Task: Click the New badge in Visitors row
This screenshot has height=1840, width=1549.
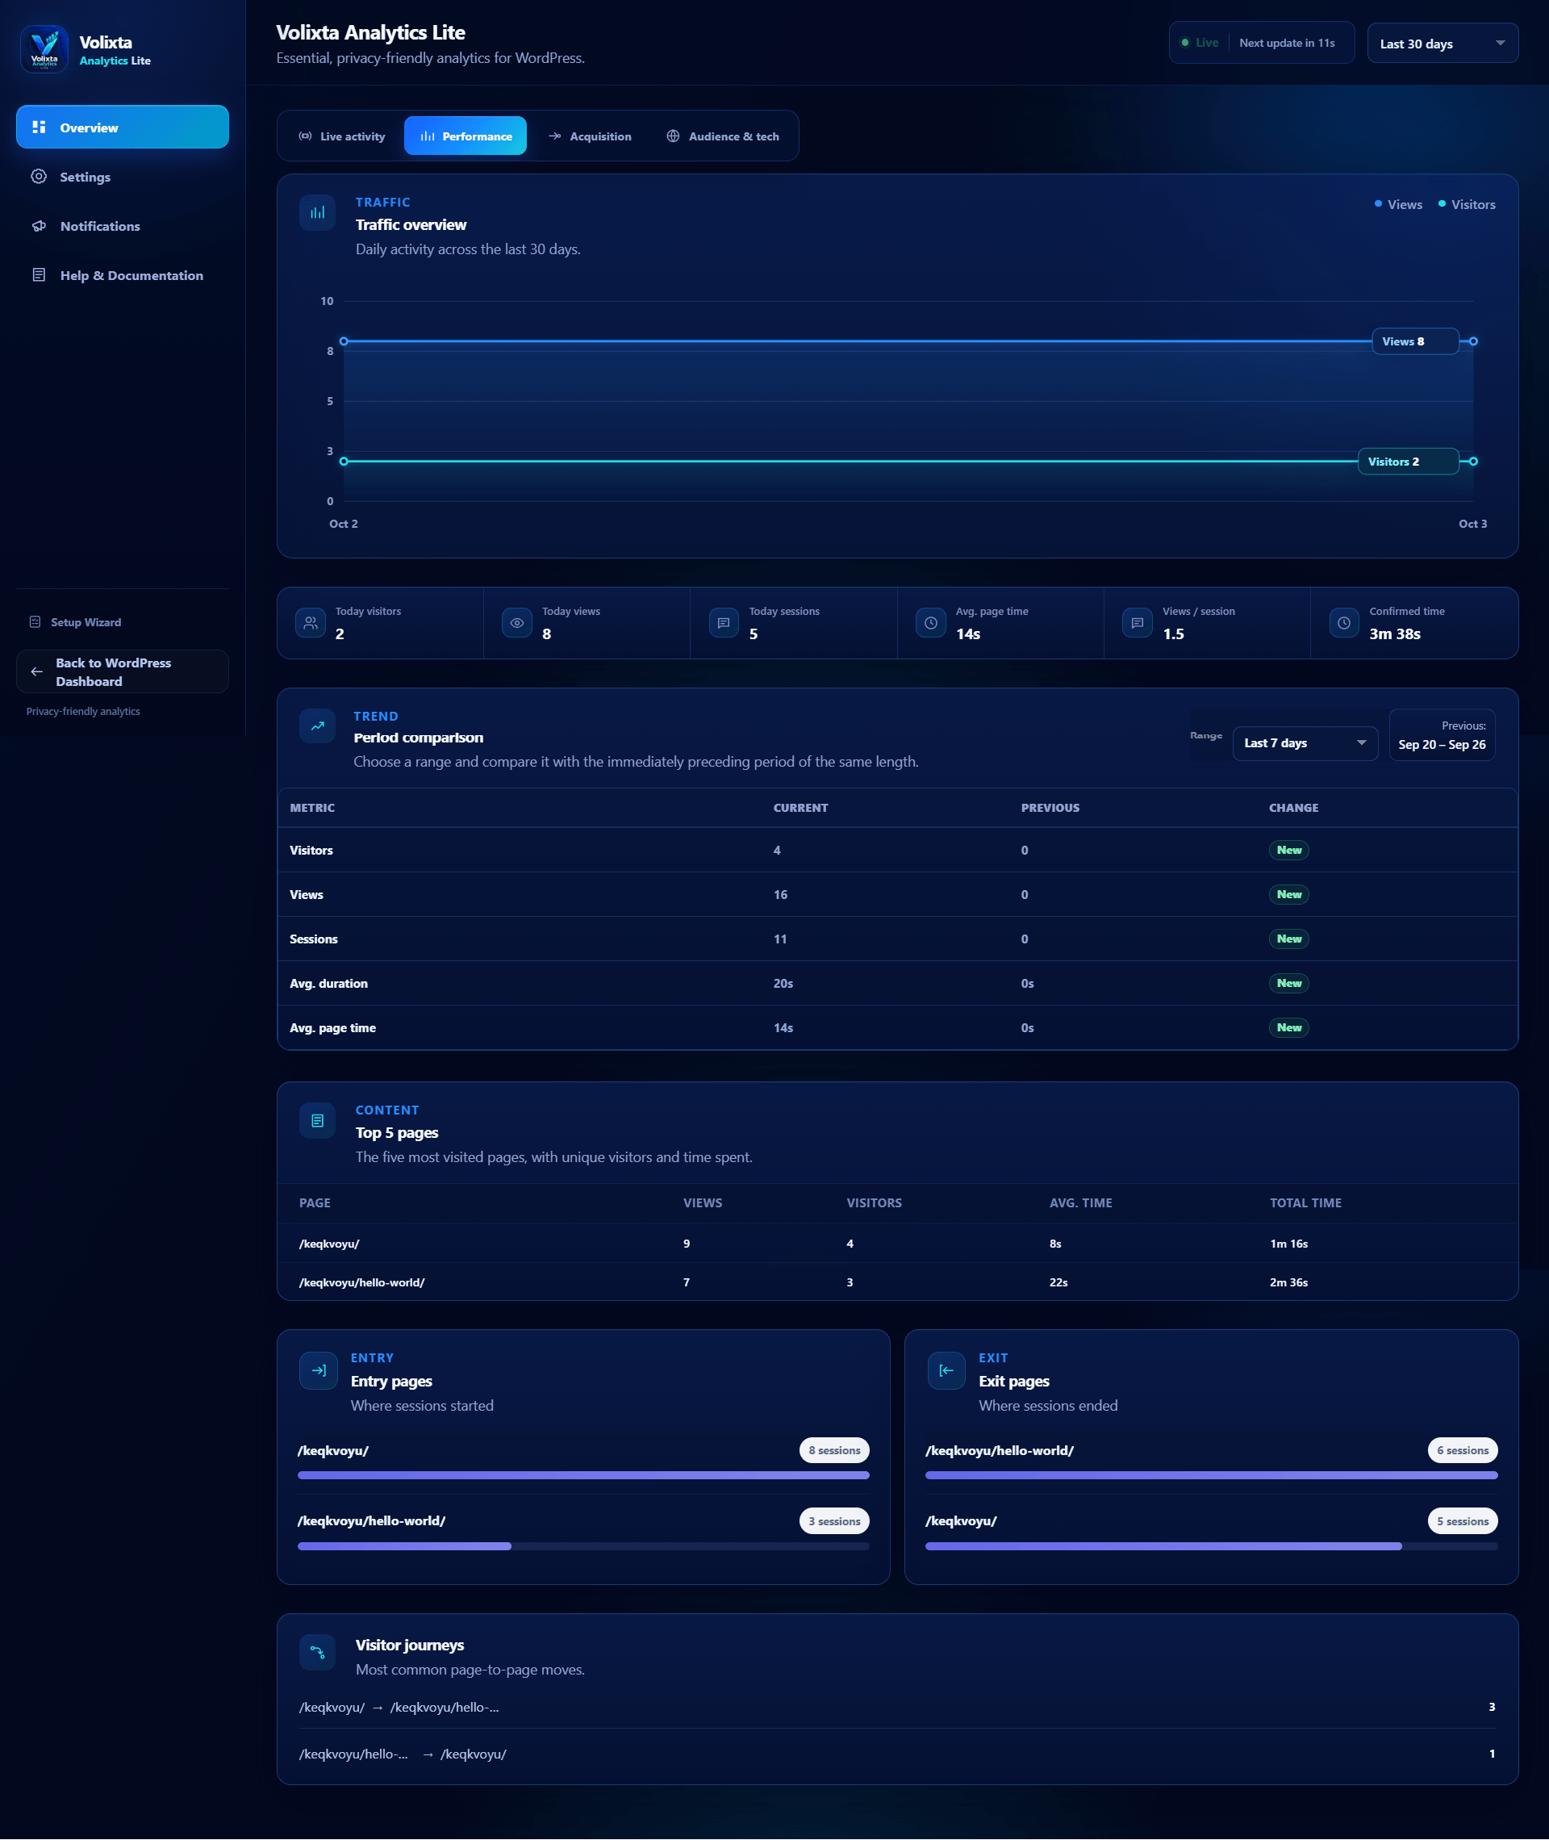Action: pyautogui.click(x=1288, y=850)
